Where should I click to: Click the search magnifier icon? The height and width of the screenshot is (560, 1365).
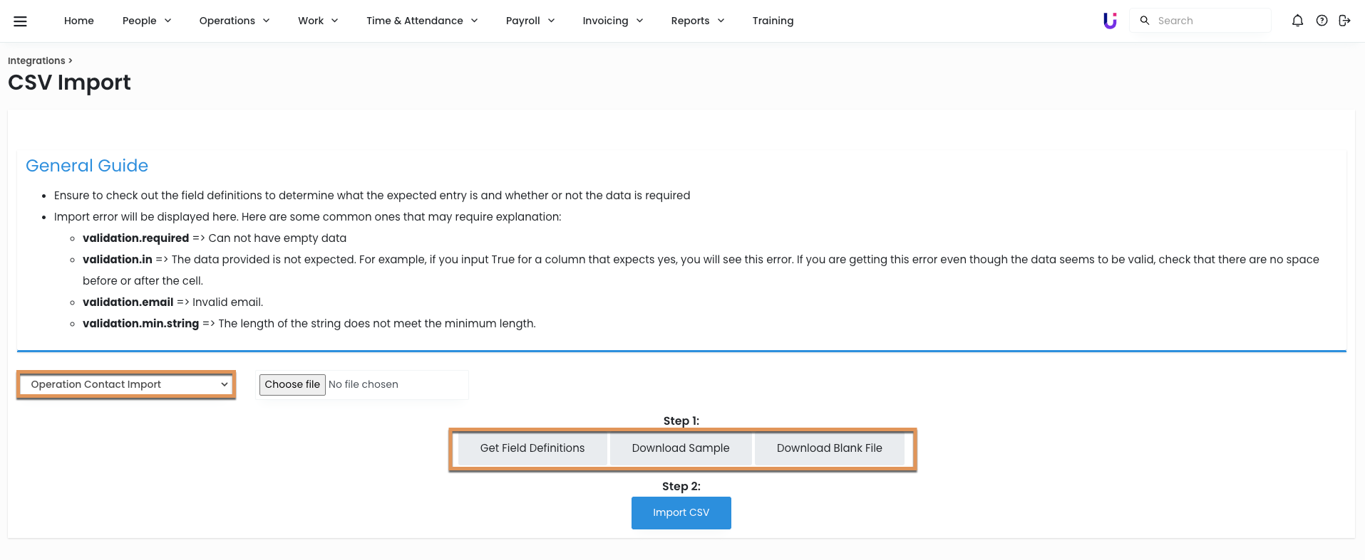1145,21
